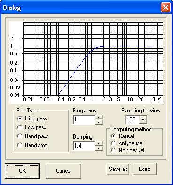
Task: Click the 'FilterType' group label
Action: point(27,111)
